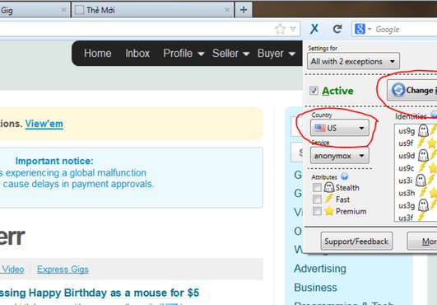Expand the Profile menu

pos(184,53)
